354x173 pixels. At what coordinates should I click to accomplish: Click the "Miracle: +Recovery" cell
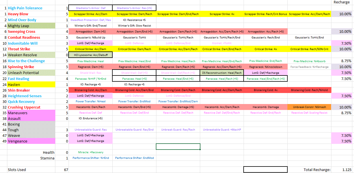click(90, 152)
